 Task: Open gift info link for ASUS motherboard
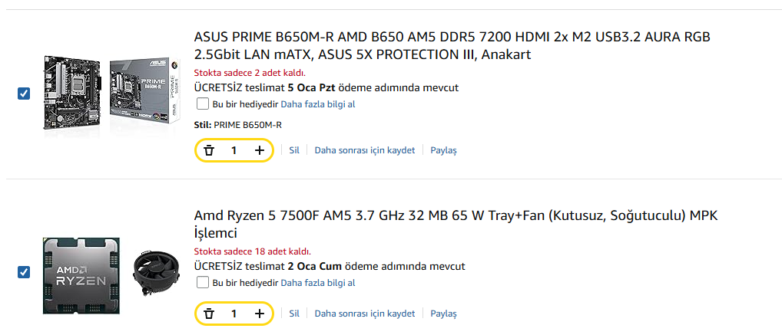(317, 104)
